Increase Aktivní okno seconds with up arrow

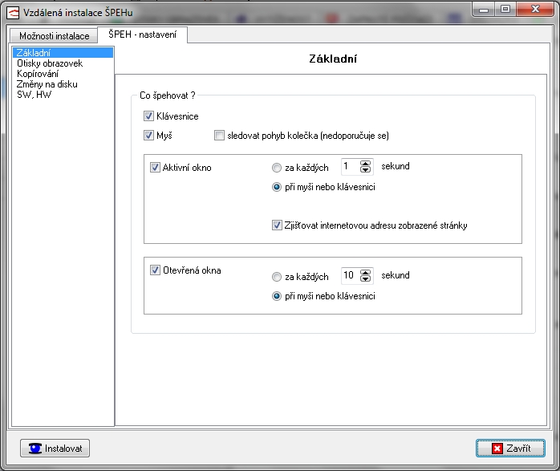[365, 164]
